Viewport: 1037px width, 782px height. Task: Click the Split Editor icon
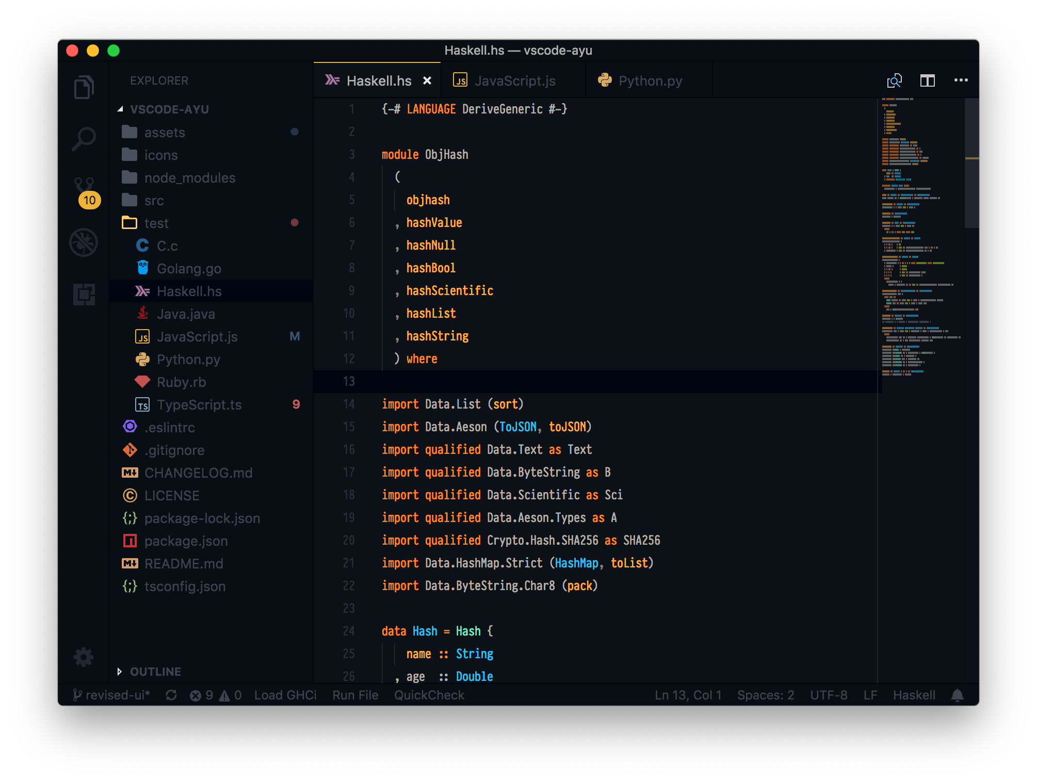coord(927,80)
